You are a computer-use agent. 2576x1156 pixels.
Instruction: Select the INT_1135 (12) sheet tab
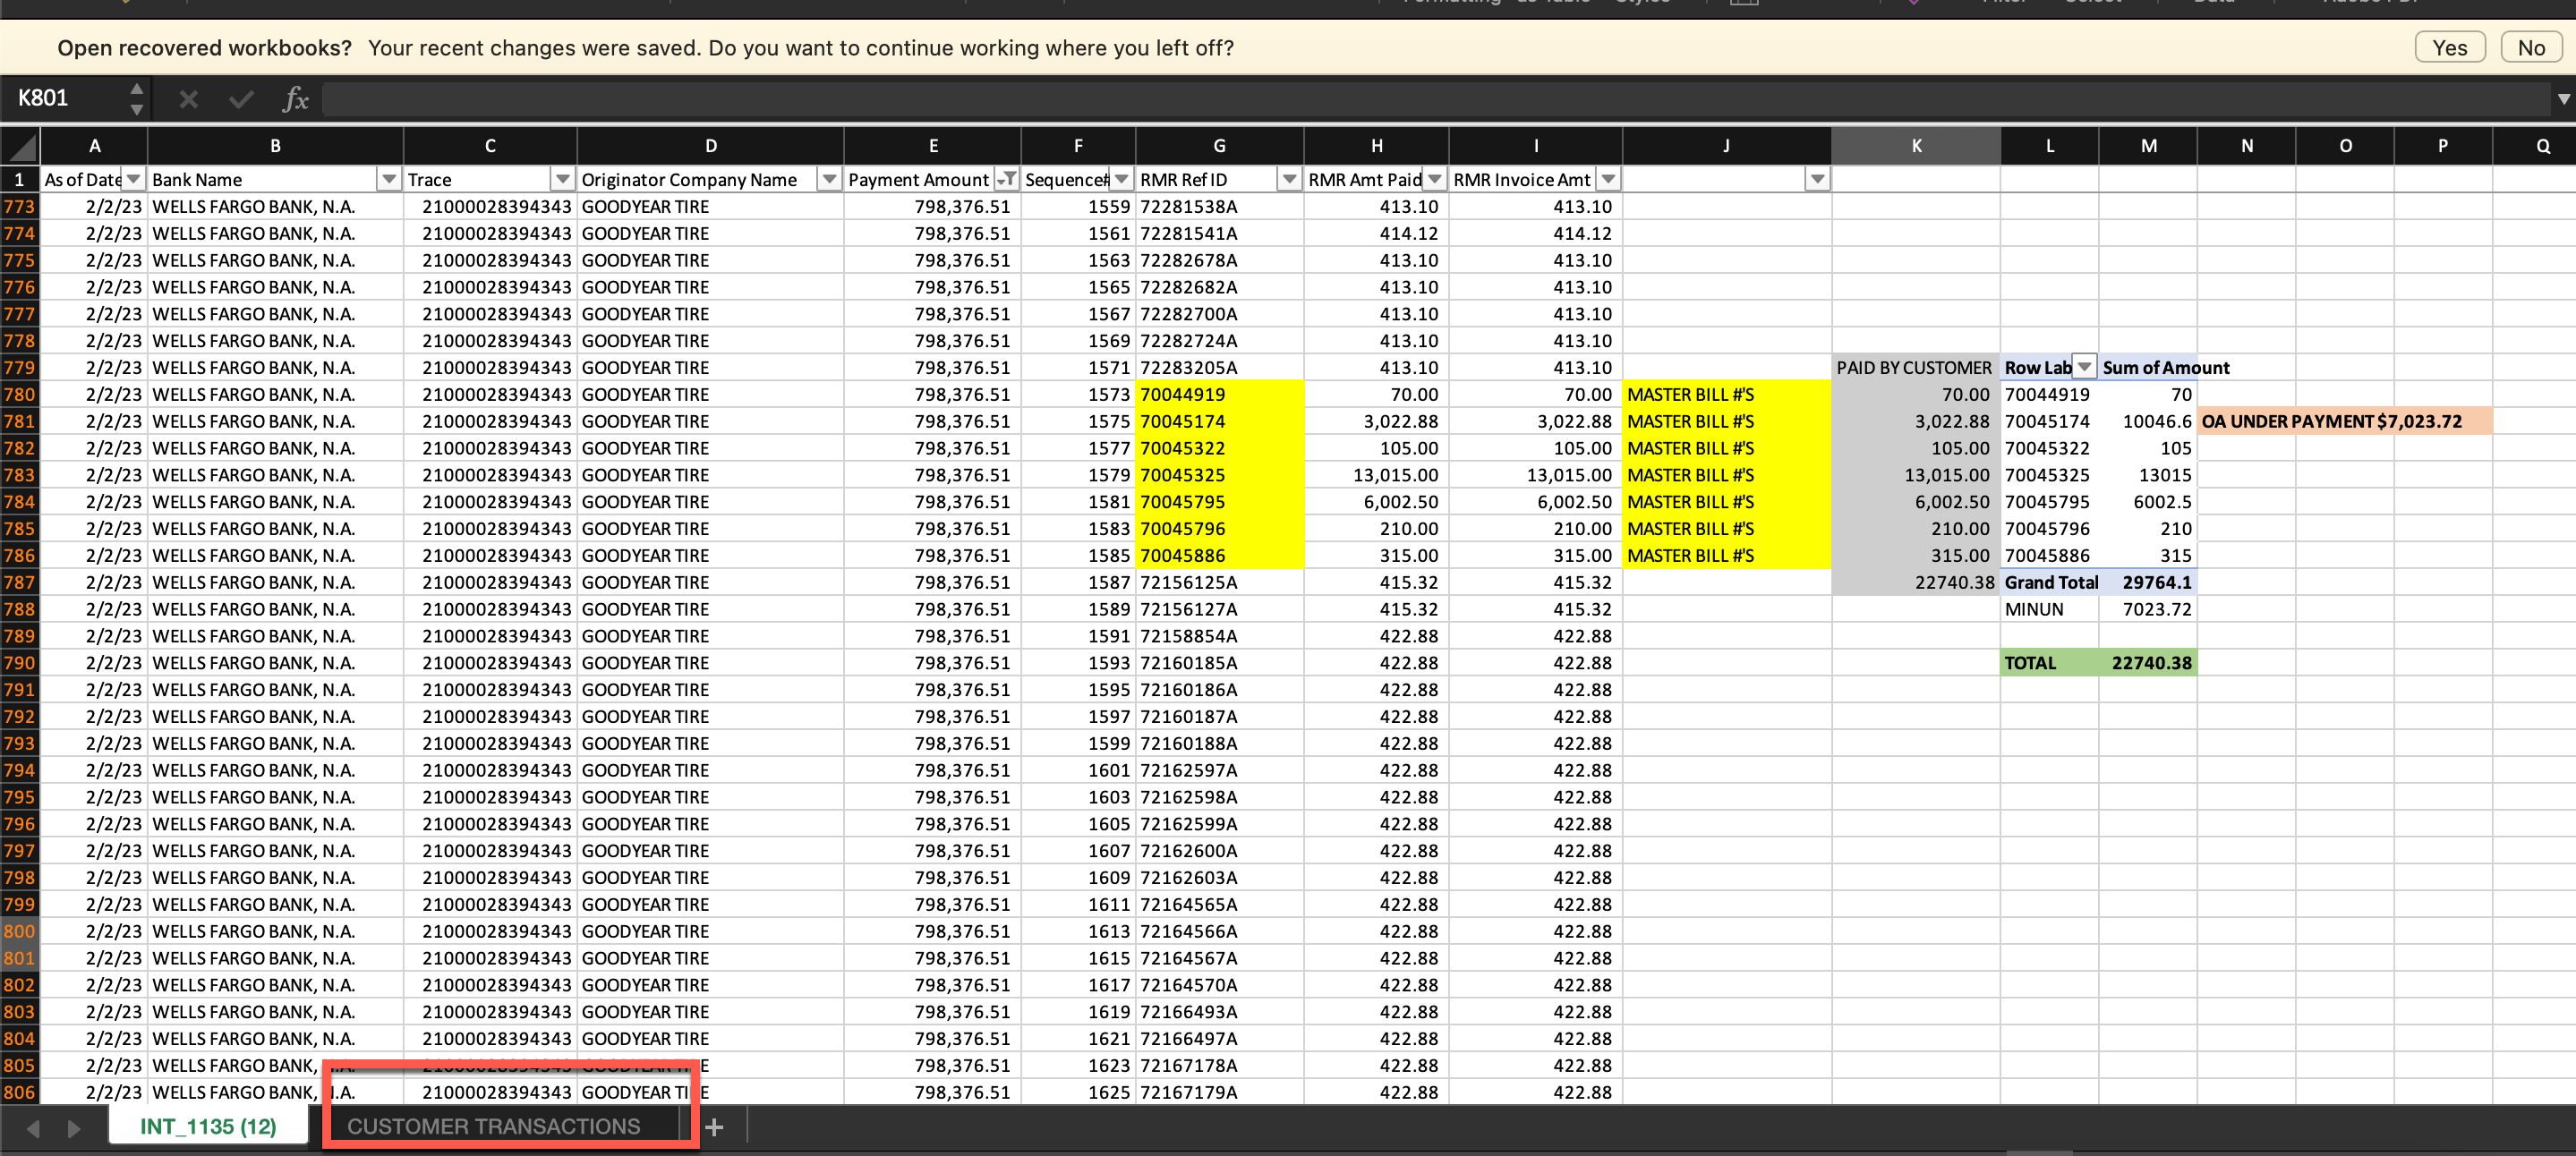tap(208, 1127)
